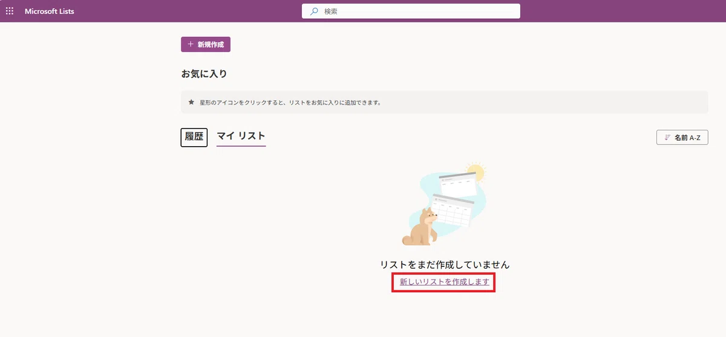Click the 新しいリストを作成します link
Screen dimensions: 726x337
point(445,281)
